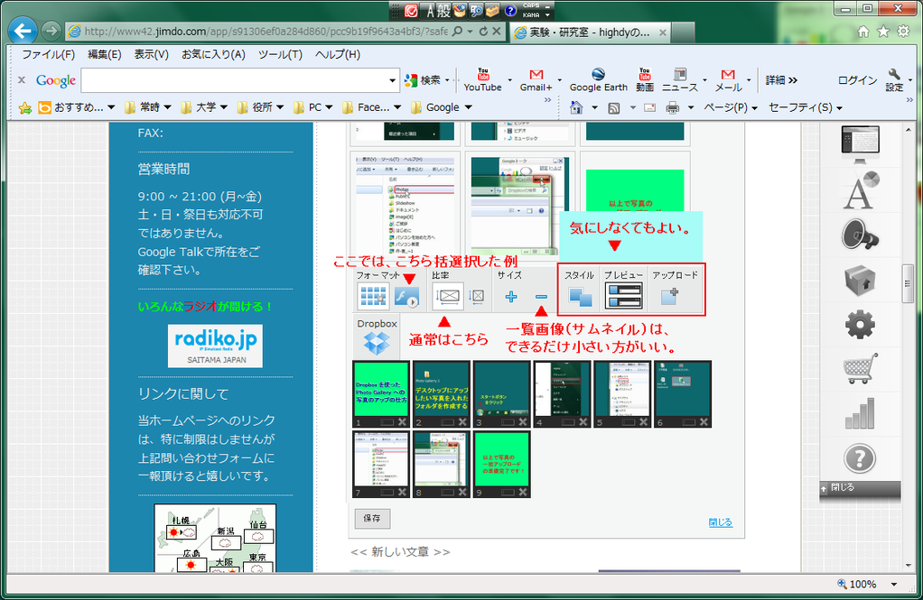Open the Jimdo settings gear in sidebar
The image size is (923, 600).
click(x=860, y=323)
